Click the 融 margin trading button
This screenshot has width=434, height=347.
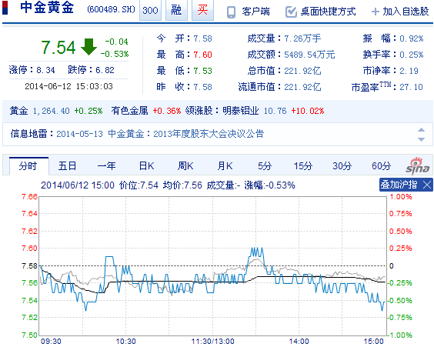(176, 11)
